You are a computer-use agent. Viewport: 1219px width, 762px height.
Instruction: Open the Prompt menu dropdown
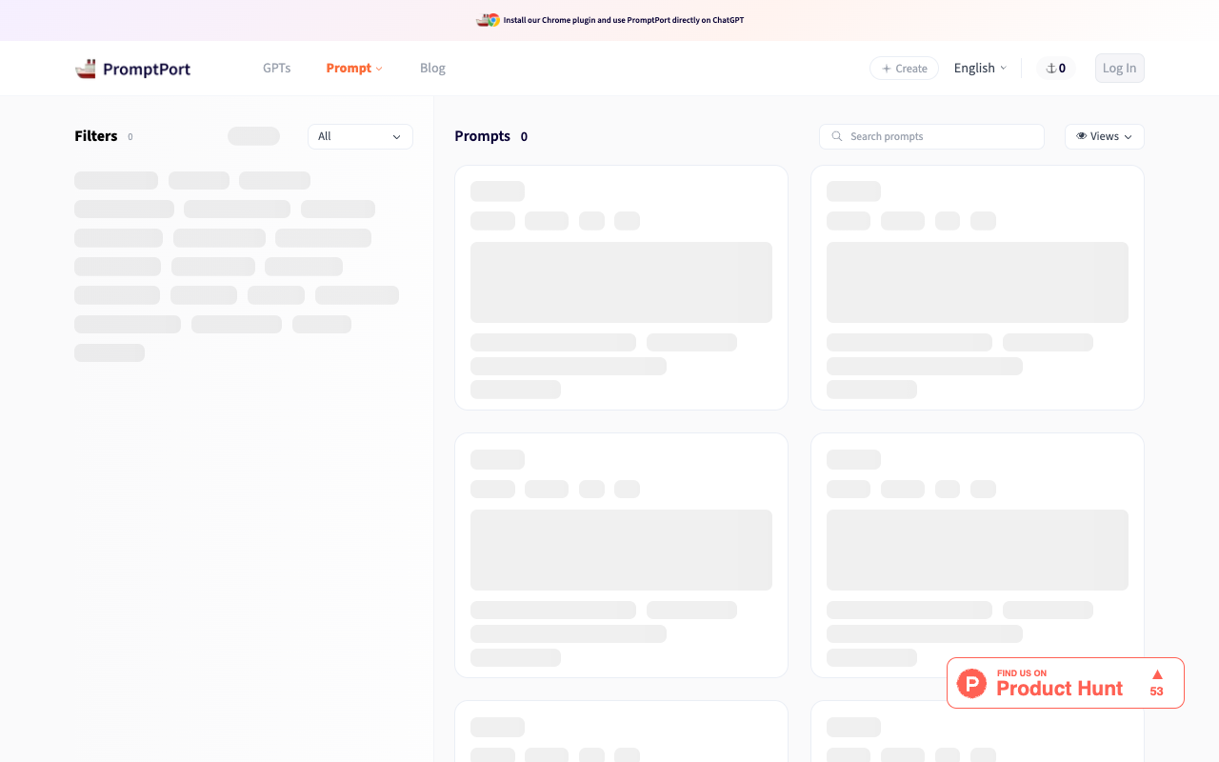(354, 69)
